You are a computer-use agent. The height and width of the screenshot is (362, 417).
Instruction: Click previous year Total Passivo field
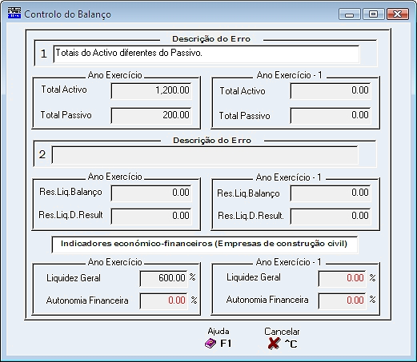[x=331, y=116]
